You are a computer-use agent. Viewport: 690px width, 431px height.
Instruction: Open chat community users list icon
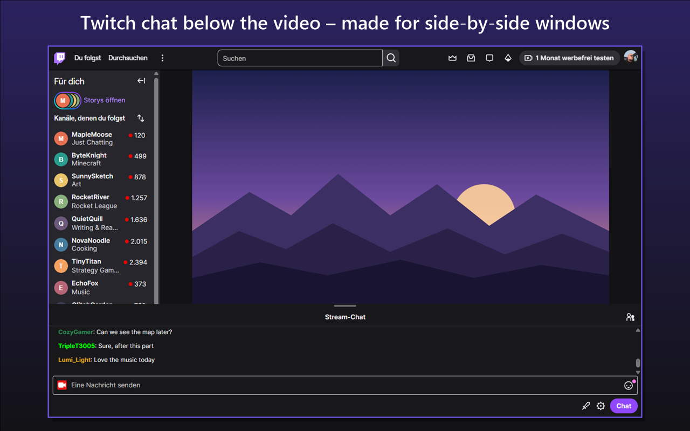coord(630,317)
